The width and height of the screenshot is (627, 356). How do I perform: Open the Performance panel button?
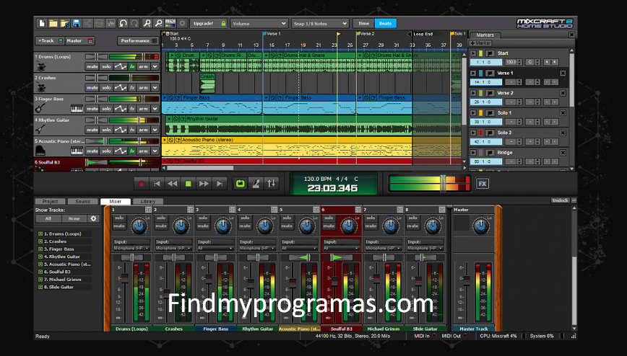pos(138,40)
